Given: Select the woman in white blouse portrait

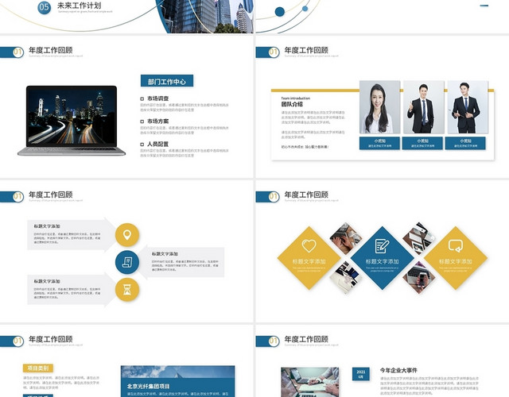Looking at the screenshot, I should point(380,107).
